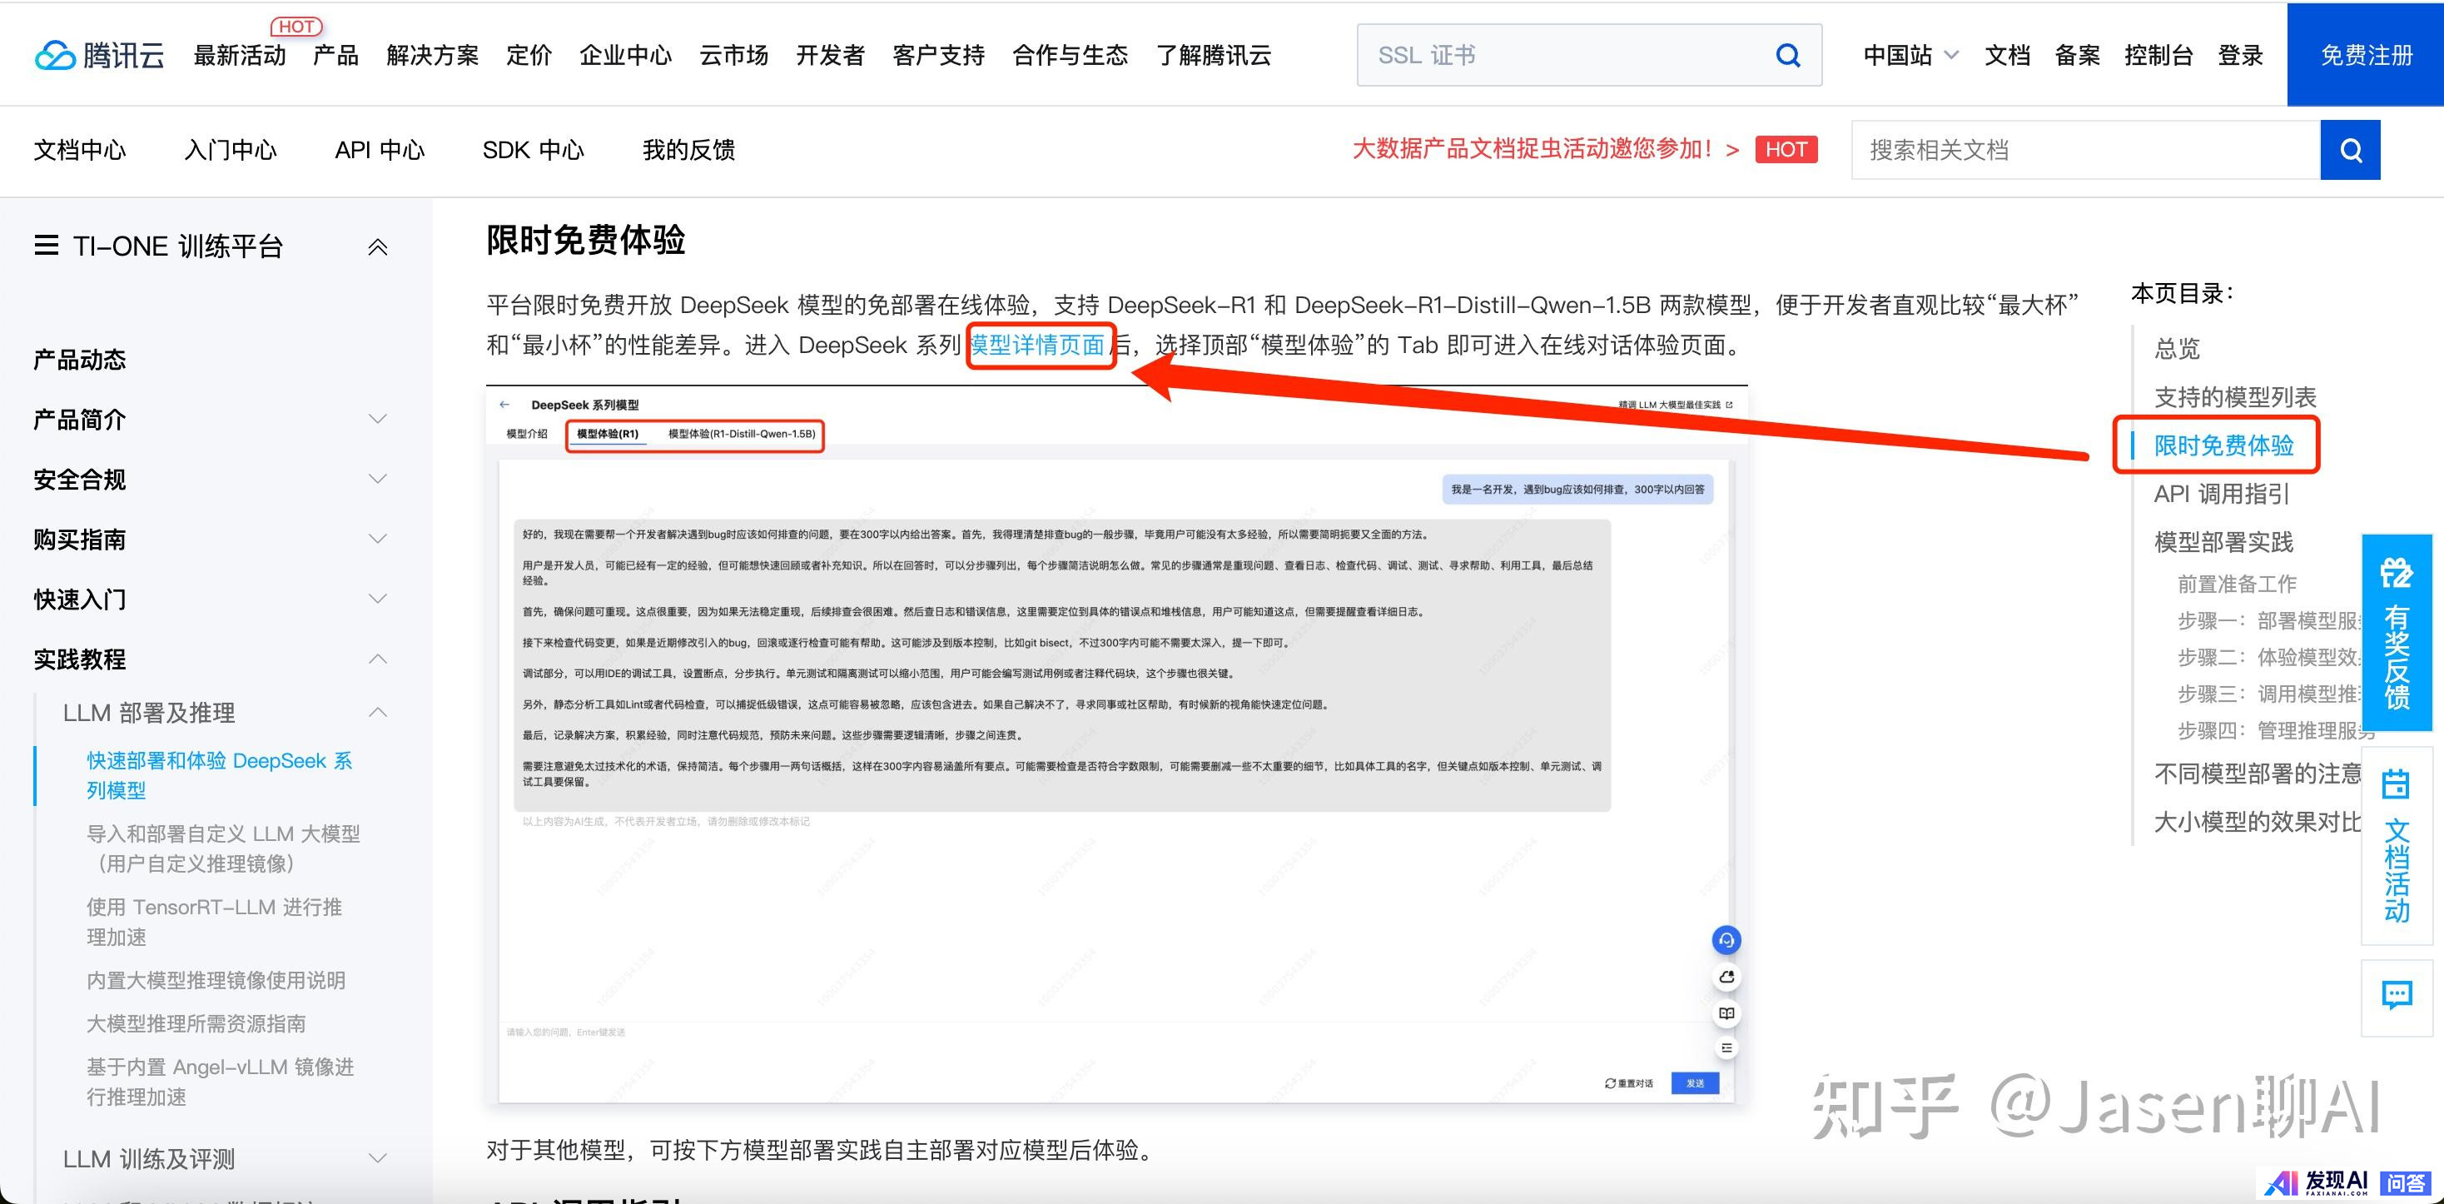The width and height of the screenshot is (2444, 1204).
Task: Jump to 大小模型的效果对比 in page contents
Action: [x=2257, y=822]
